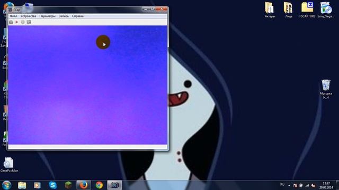
Task: Open the Справка menu
Action: [78, 16]
